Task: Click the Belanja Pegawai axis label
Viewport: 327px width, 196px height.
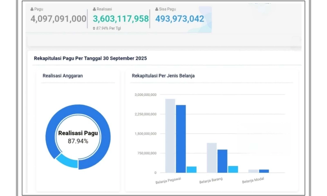Action: [168, 180]
